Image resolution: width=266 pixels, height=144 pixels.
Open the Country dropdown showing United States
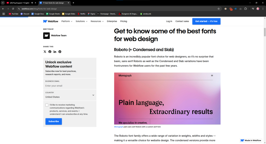(70, 95)
